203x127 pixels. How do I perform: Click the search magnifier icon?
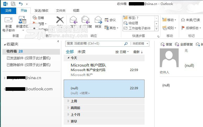point(126,44)
